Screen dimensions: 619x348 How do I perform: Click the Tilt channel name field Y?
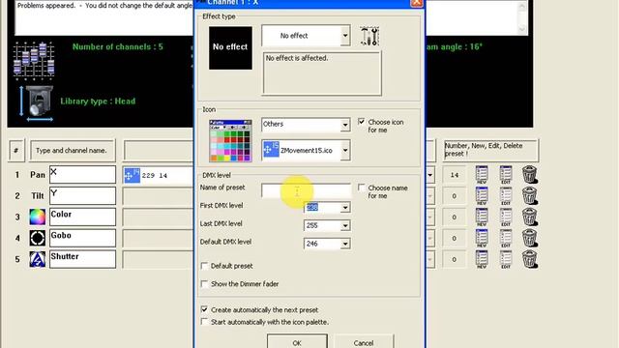[x=82, y=195]
